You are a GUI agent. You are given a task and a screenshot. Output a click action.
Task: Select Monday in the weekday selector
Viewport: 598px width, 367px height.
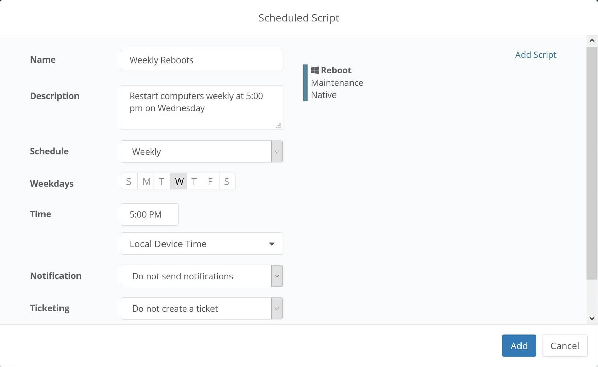coord(146,181)
